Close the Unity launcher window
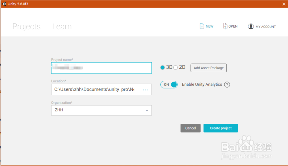288x166 pixels. click(x=284, y=4)
